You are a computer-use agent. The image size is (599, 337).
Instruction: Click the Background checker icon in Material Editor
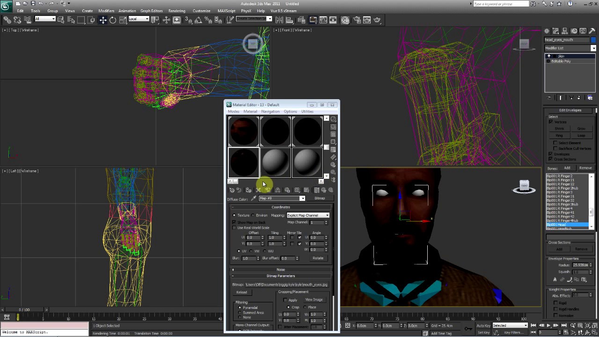pyautogui.click(x=333, y=134)
